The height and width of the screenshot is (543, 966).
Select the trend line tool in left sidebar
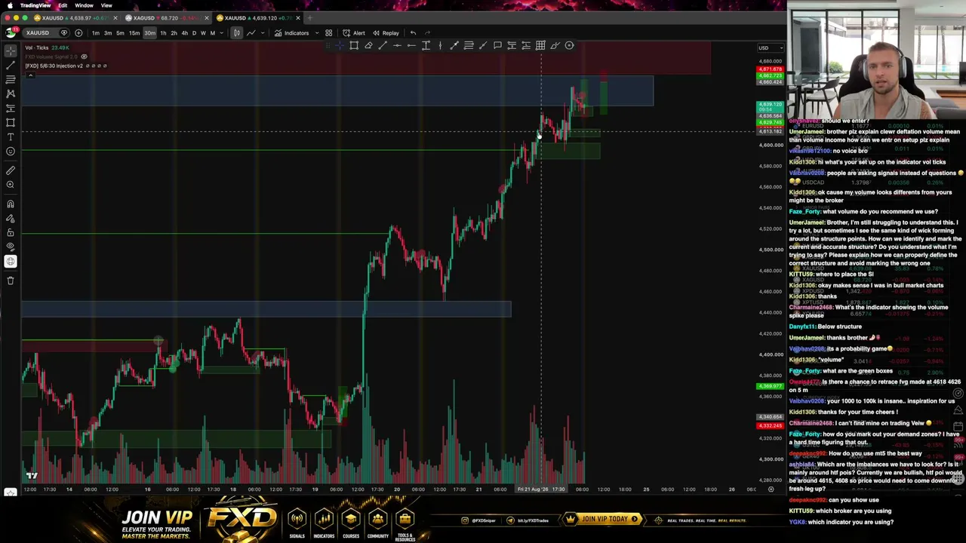[x=11, y=65]
